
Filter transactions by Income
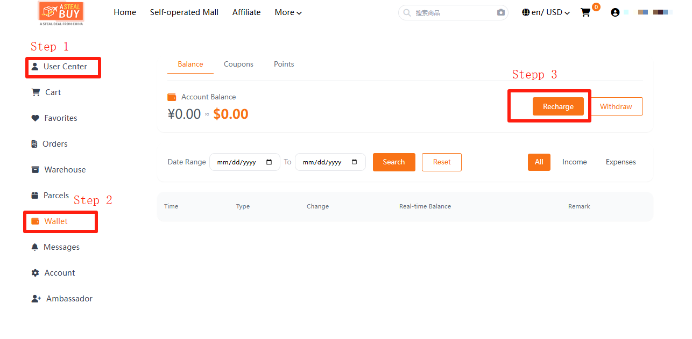574,162
